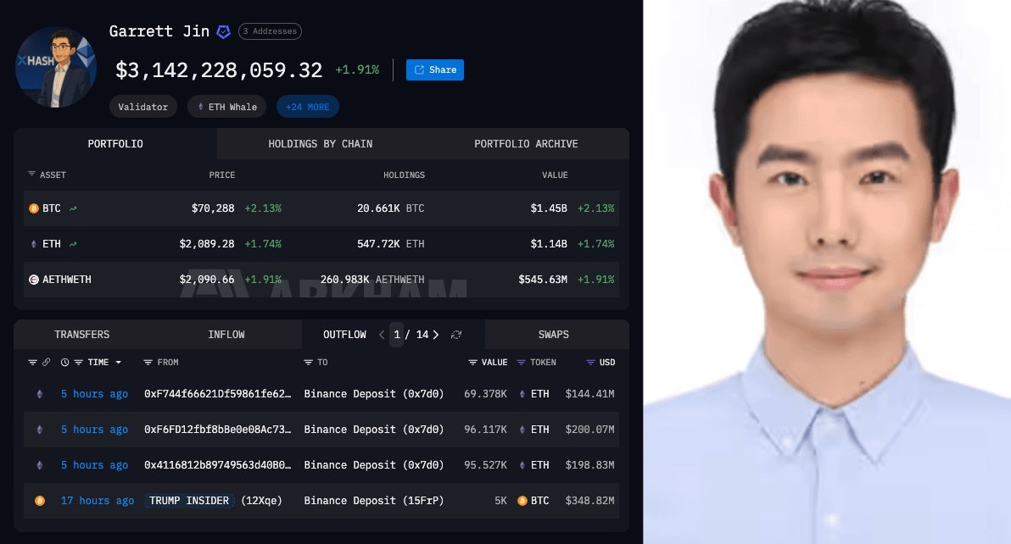Click the BTC coin icon in portfolio
Screen dimensions: 1011x544
34,208
